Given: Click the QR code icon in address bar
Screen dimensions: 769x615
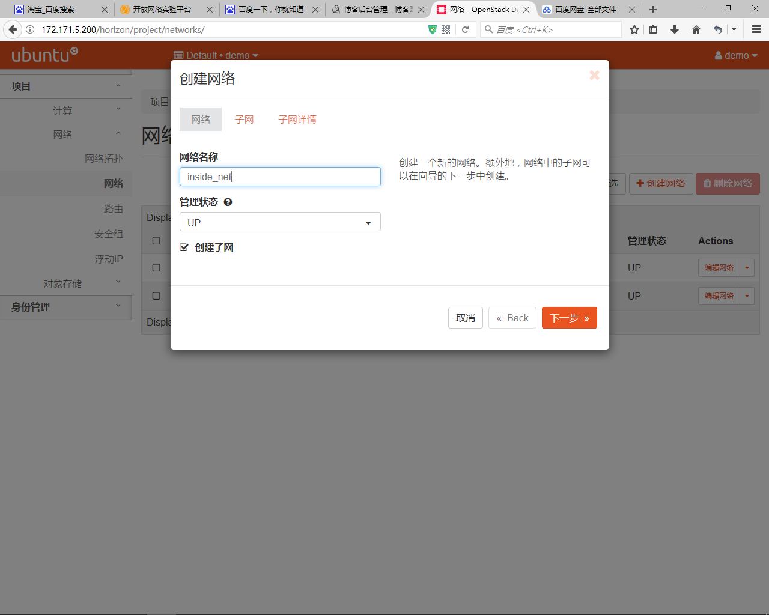Looking at the screenshot, I should coord(446,29).
